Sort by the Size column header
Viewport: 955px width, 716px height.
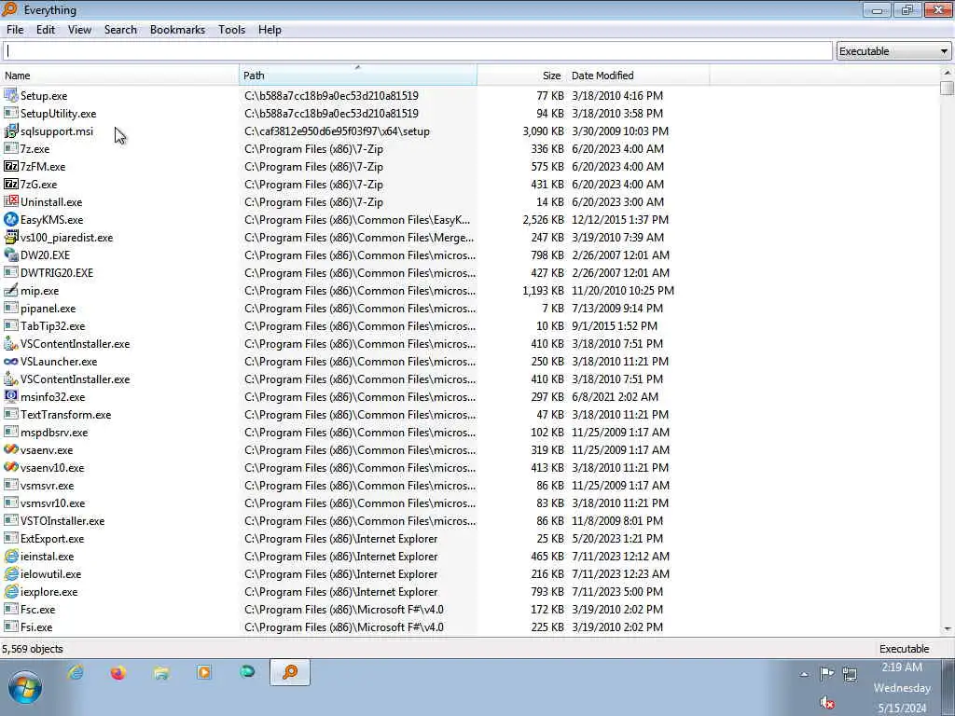tap(522, 76)
